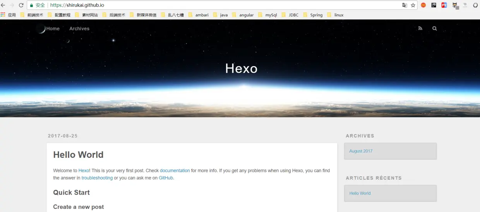
Task: Click the Quick Start heading
Action: (71, 193)
